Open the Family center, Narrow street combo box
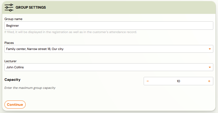 pyautogui.click(x=109, y=49)
